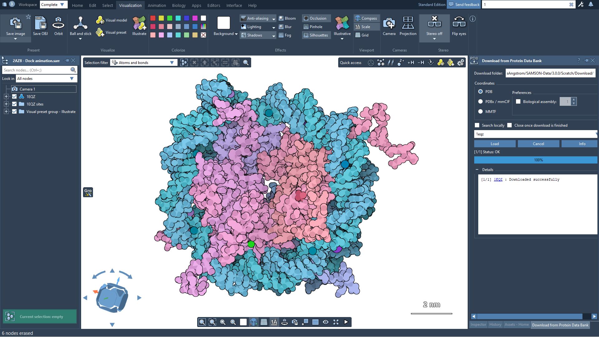Uncheck visibility of 1EQZ sites
Image resolution: width=599 pixels, height=337 pixels.
click(x=14, y=104)
